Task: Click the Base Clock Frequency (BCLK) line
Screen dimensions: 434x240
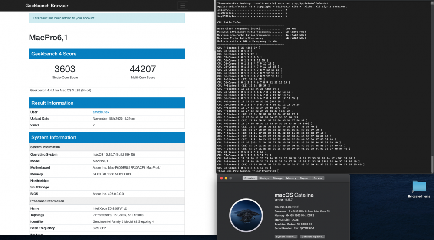Action: click(x=257, y=29)
